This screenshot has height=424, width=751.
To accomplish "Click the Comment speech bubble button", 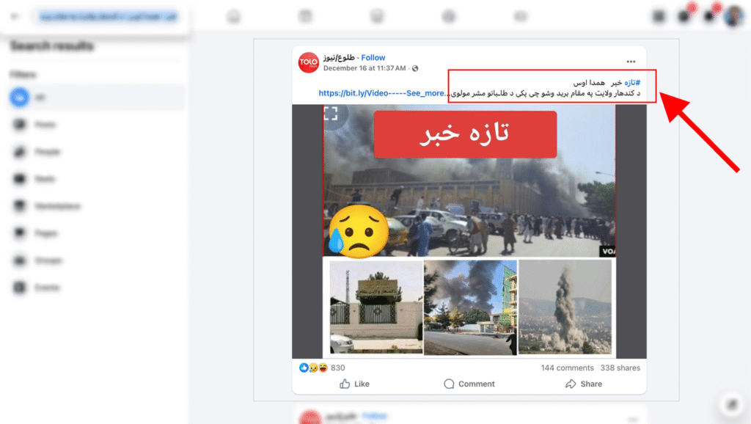I will coord(469,384).
